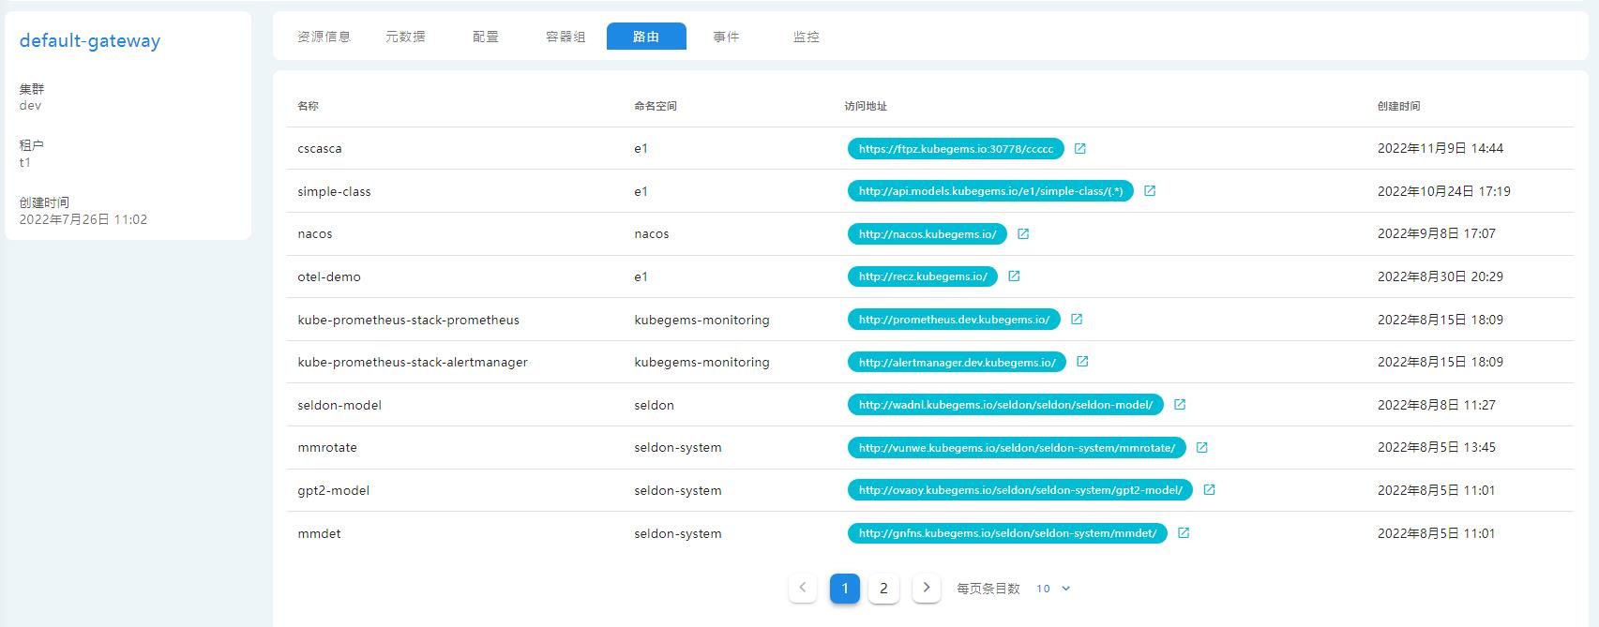Click the tenant value t1

pos(25,162)
